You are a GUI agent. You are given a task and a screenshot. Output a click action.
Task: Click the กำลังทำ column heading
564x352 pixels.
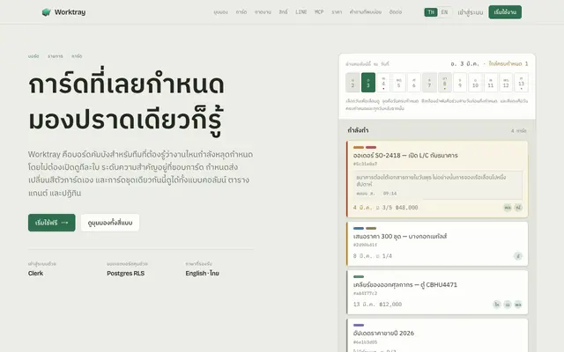358,130
